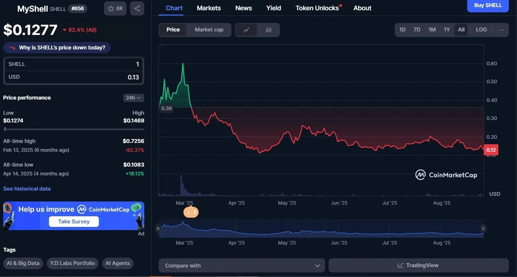This screenshot has height=277, width=517.
Task: Open the 24h price performance dropdown
Action: (134, 98)
